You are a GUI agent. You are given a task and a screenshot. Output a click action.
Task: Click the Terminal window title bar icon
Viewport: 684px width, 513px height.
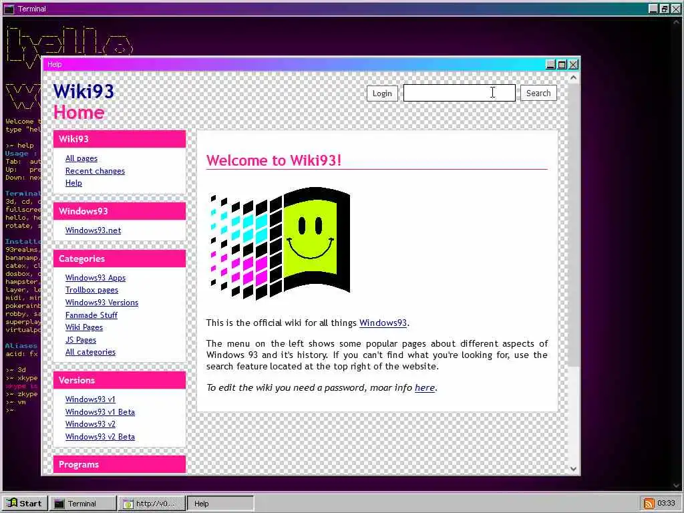pos(9,9)
